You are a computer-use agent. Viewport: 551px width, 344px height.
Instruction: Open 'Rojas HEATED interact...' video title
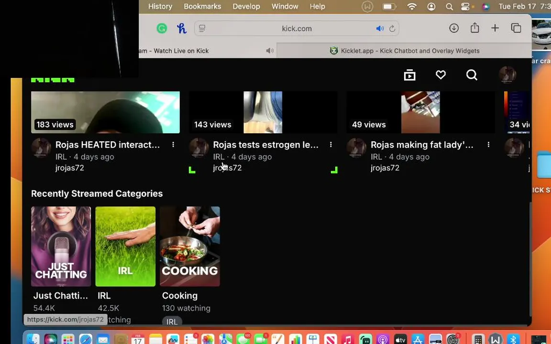click(108, 145)
